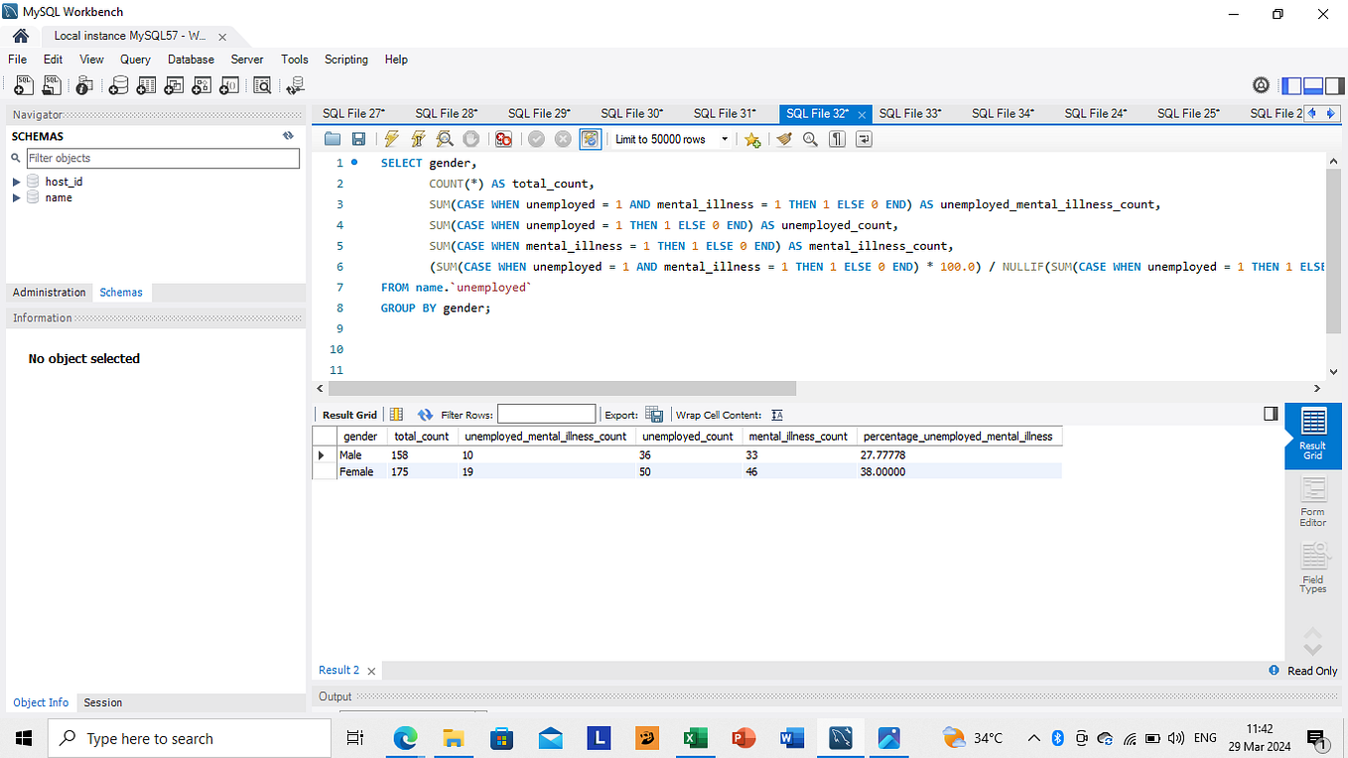
Task: Create a new schema icon in main toolbar
Action: [x=118, y=86]
